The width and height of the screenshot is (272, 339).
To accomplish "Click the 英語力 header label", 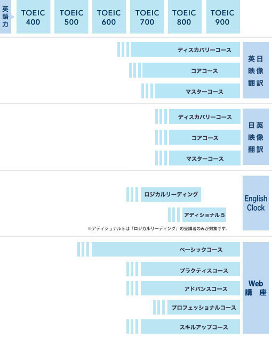I will click(5, 16).
